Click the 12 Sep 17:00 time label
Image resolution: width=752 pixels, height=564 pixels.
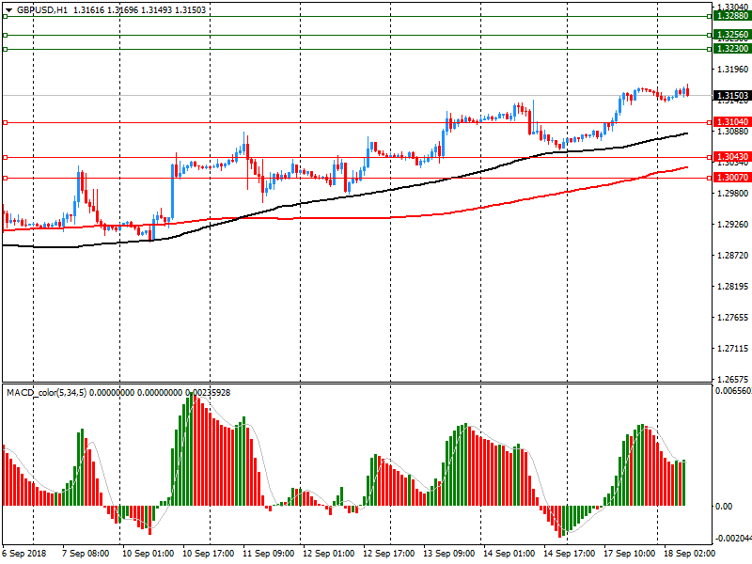pyautogui.click(x=388, y=554)
